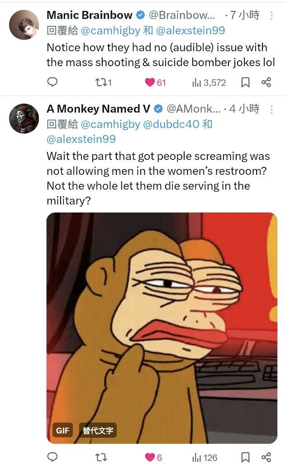View analytics showing 3,572 views

point(209,82)
